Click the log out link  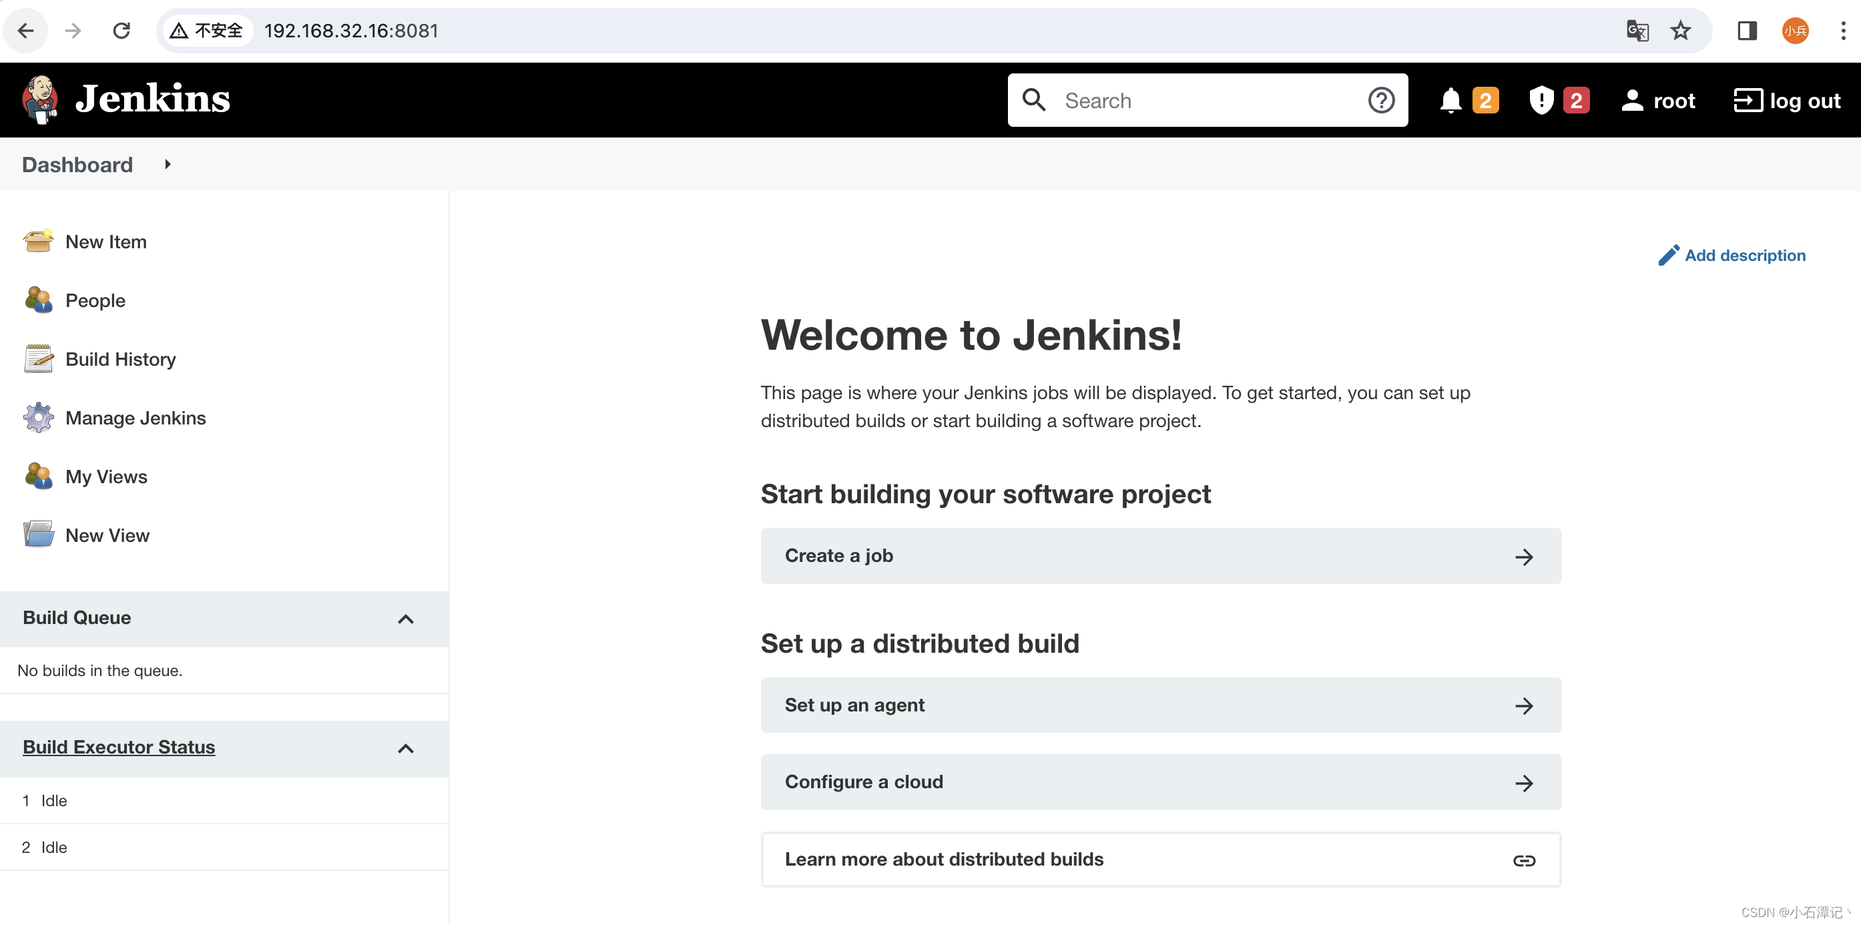(x=1805, y=101)
